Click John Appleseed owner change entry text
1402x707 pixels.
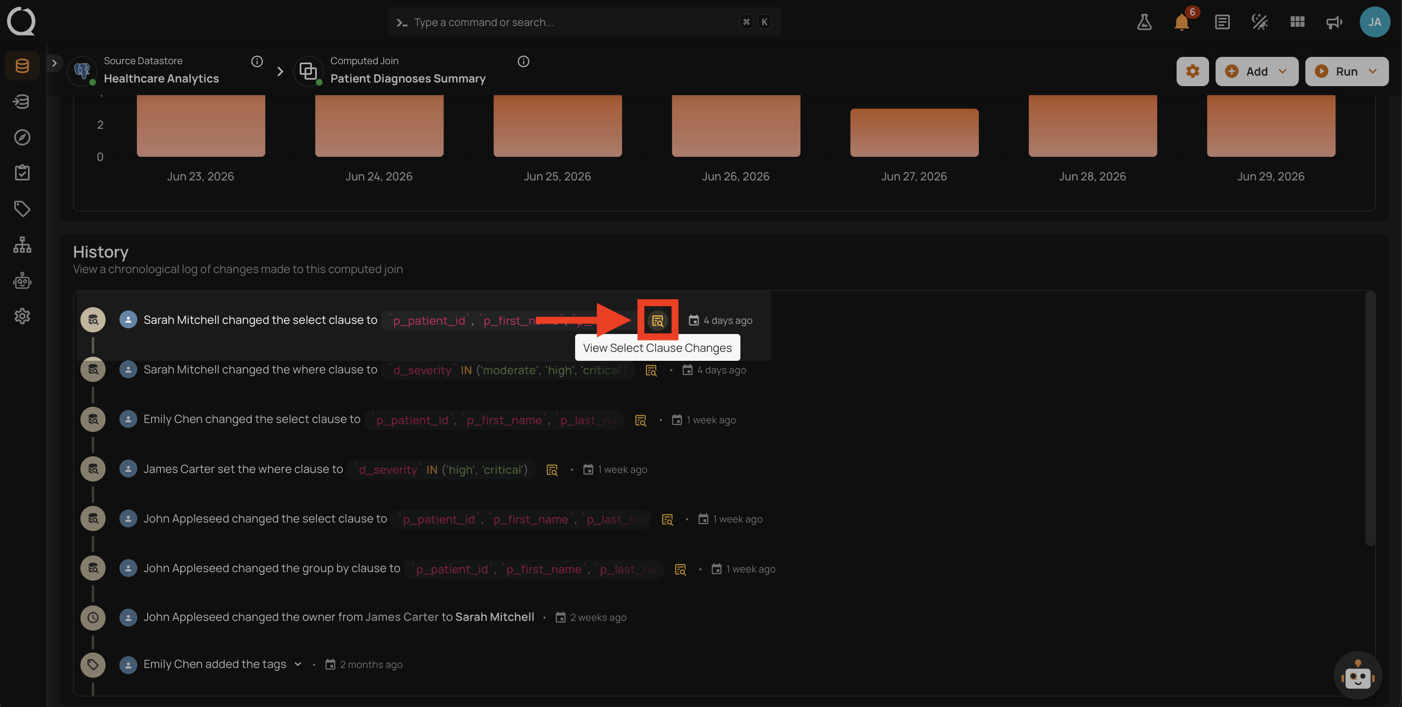tap(339, 617)
